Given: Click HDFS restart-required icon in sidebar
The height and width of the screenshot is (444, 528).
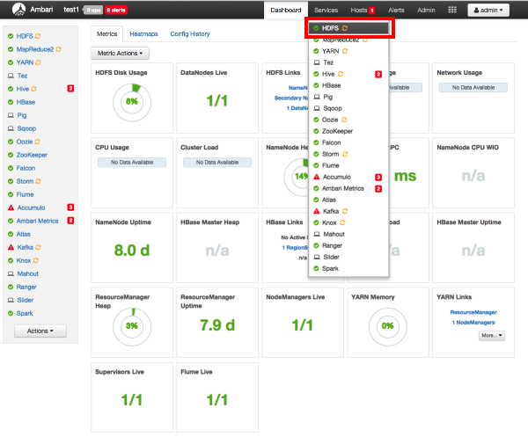Looking at the screenshot, I should 38,36.
